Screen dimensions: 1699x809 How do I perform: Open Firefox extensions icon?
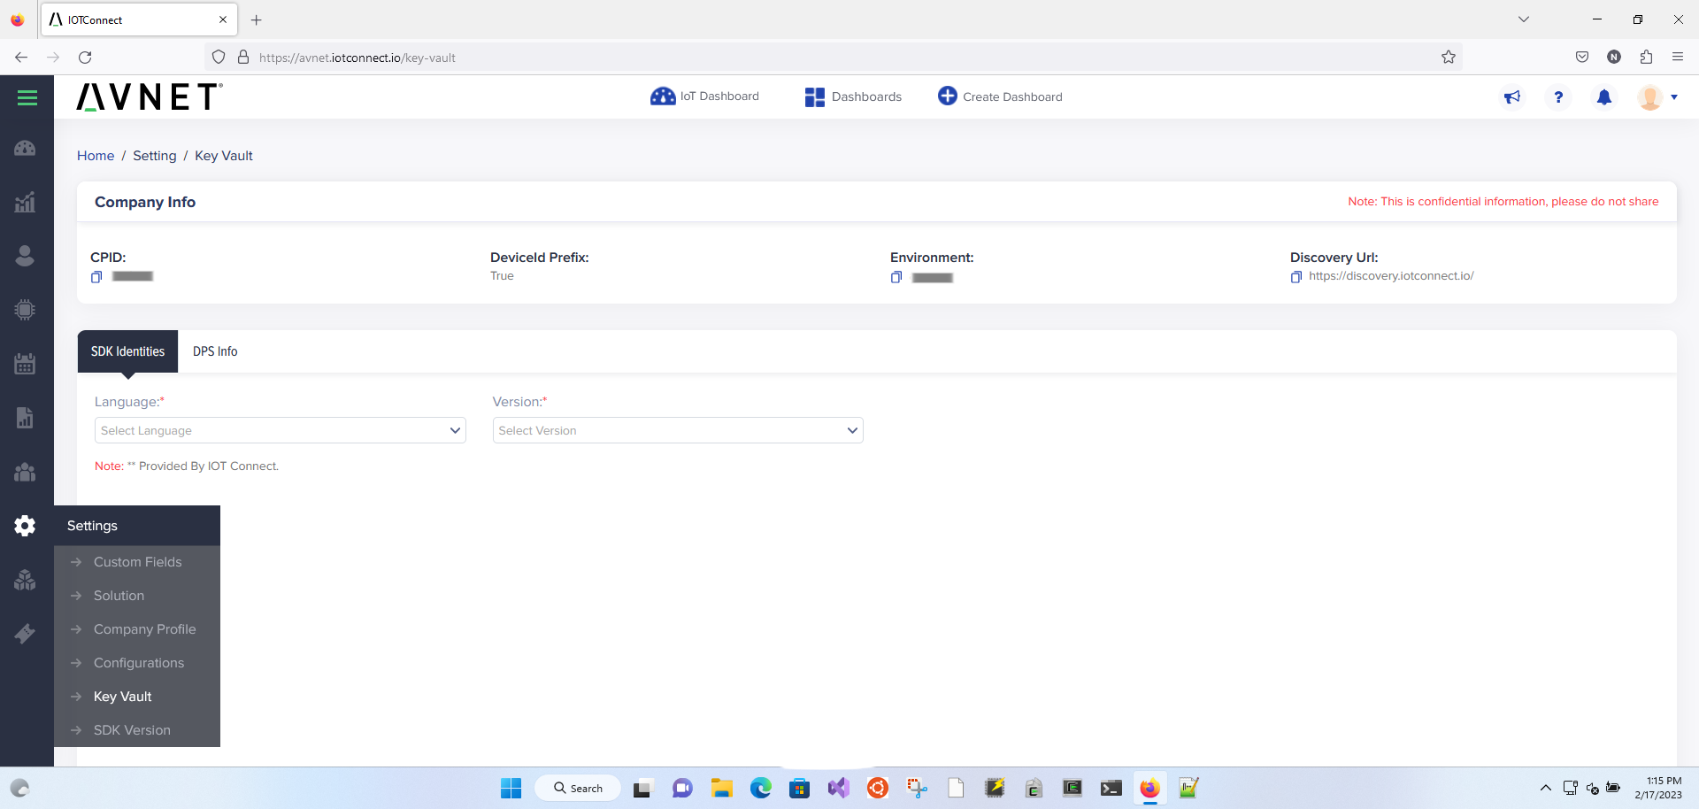1646,58
